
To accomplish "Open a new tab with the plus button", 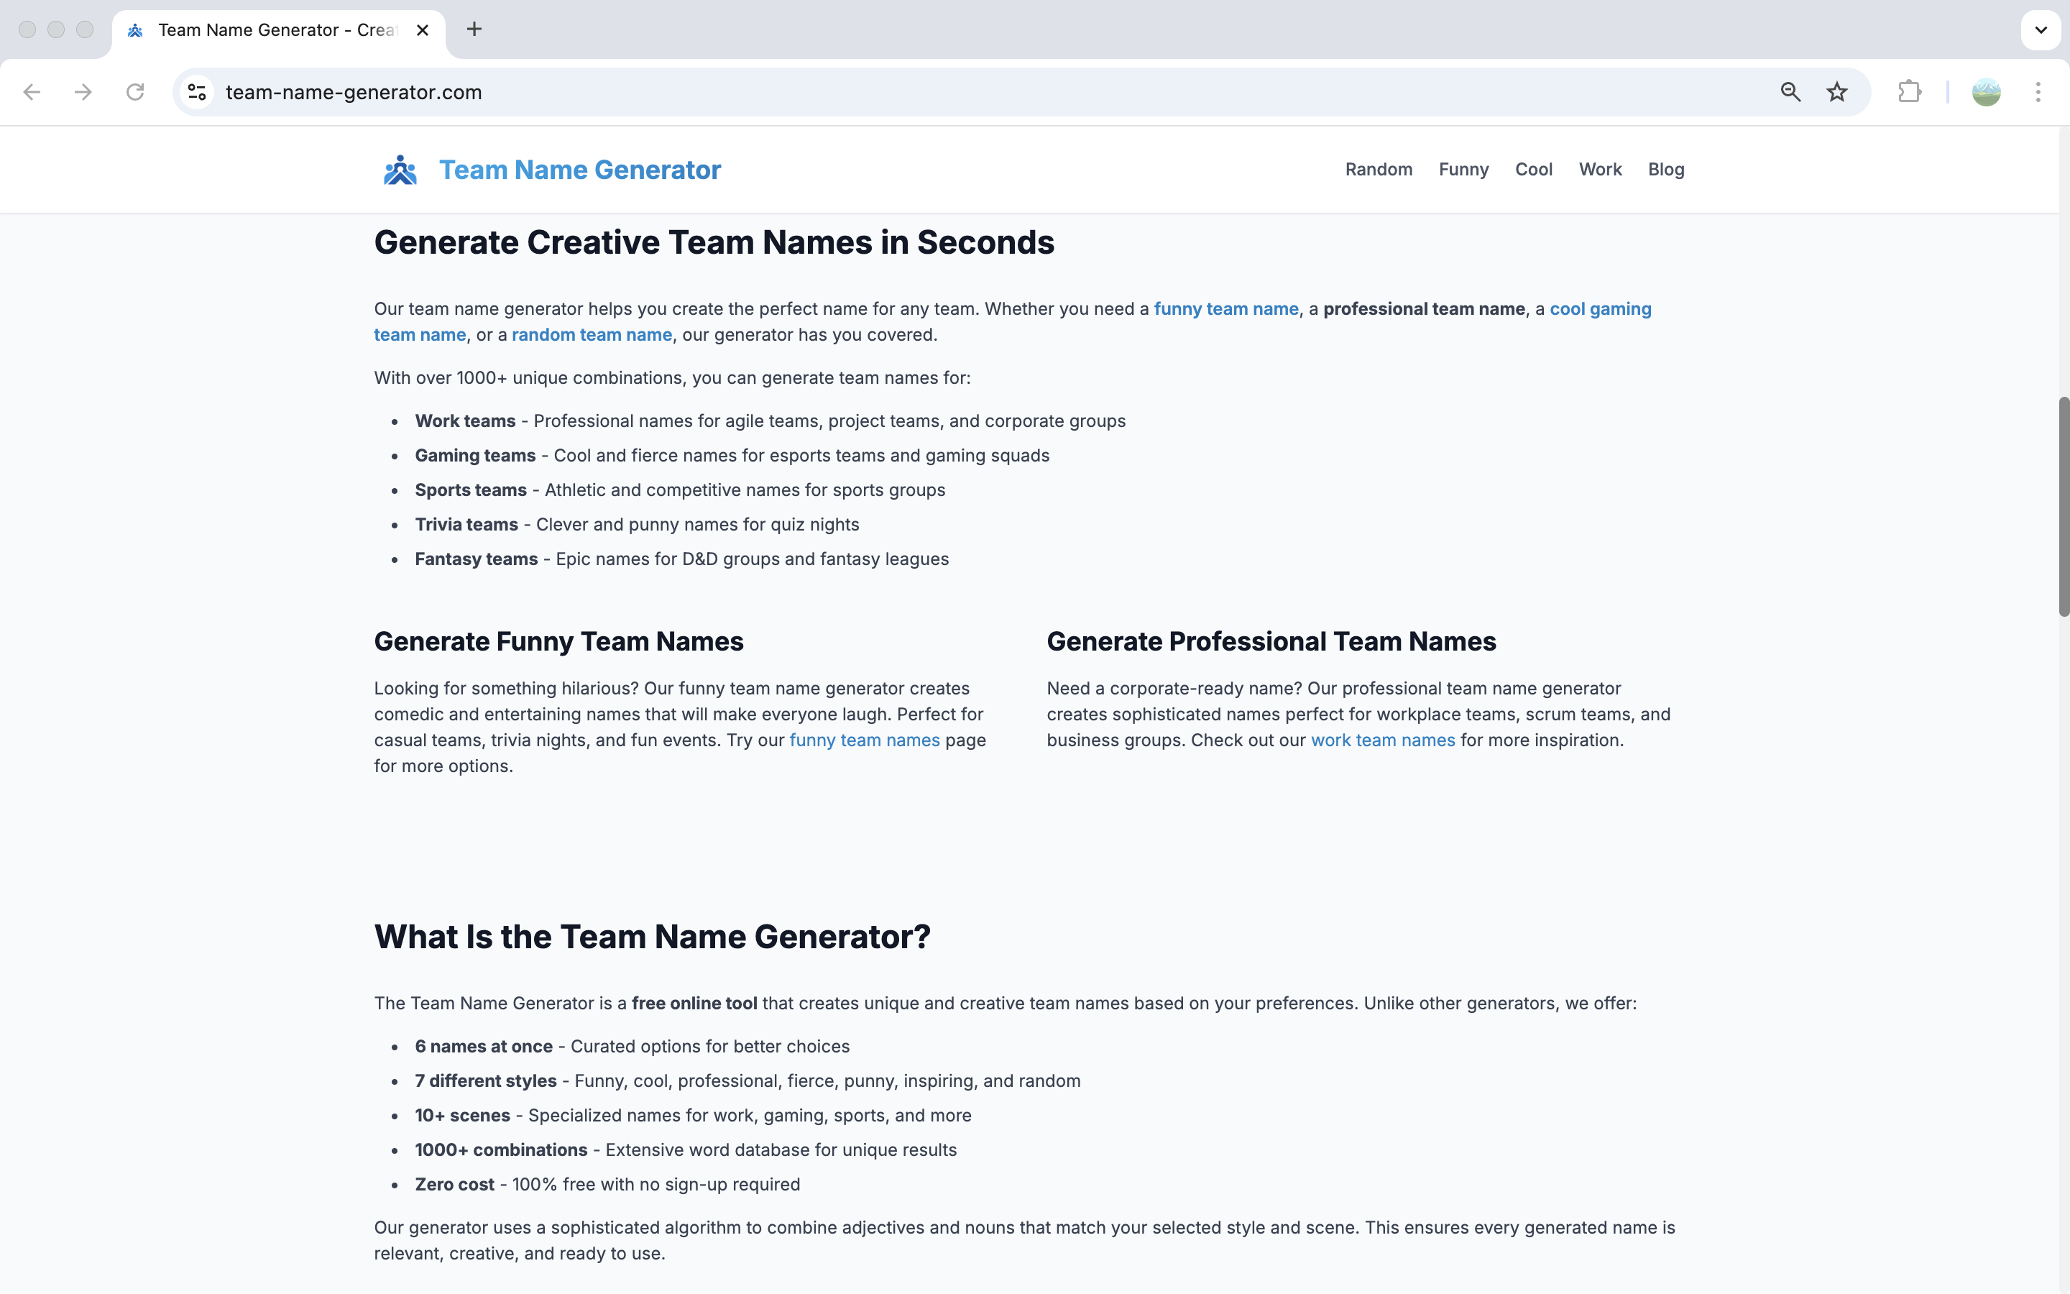I will [474, 29].
